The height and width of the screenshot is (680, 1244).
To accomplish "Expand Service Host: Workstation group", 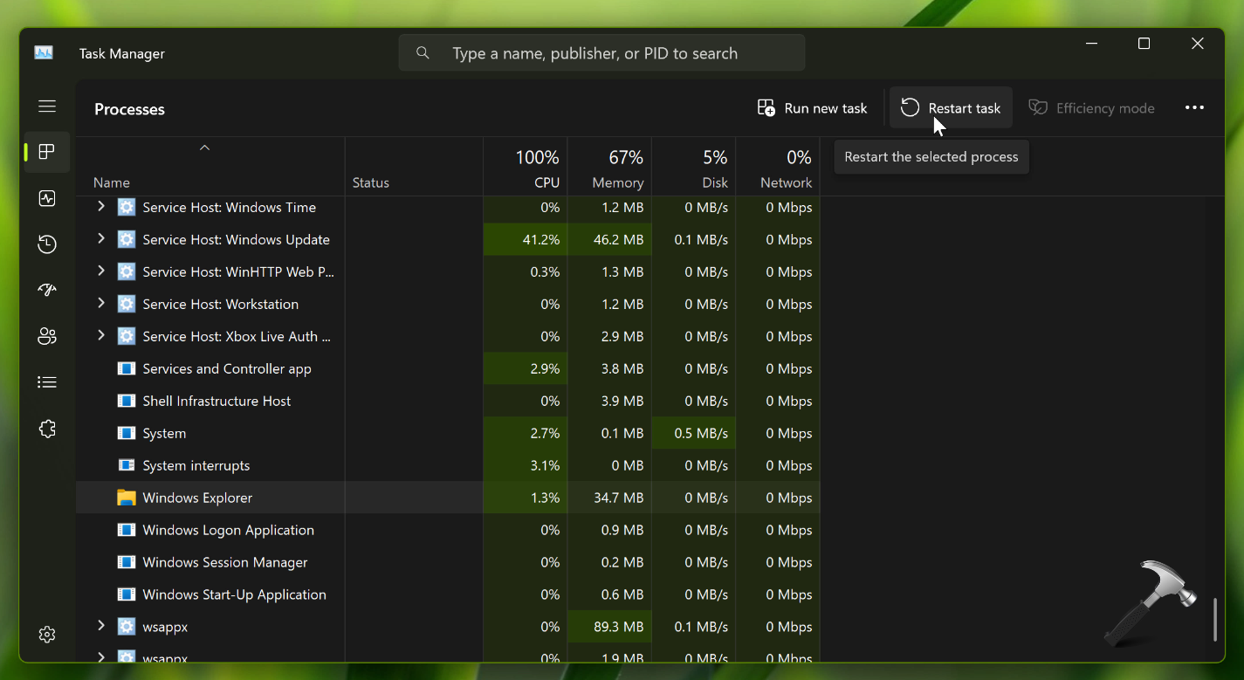I will click(101, 304).
